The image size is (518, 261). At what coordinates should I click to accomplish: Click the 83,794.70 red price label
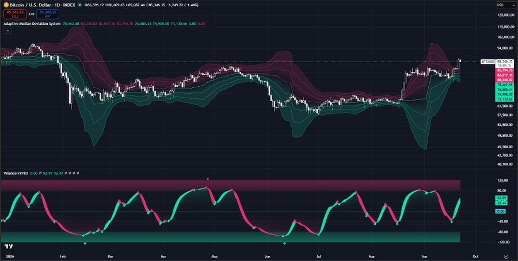505,70
